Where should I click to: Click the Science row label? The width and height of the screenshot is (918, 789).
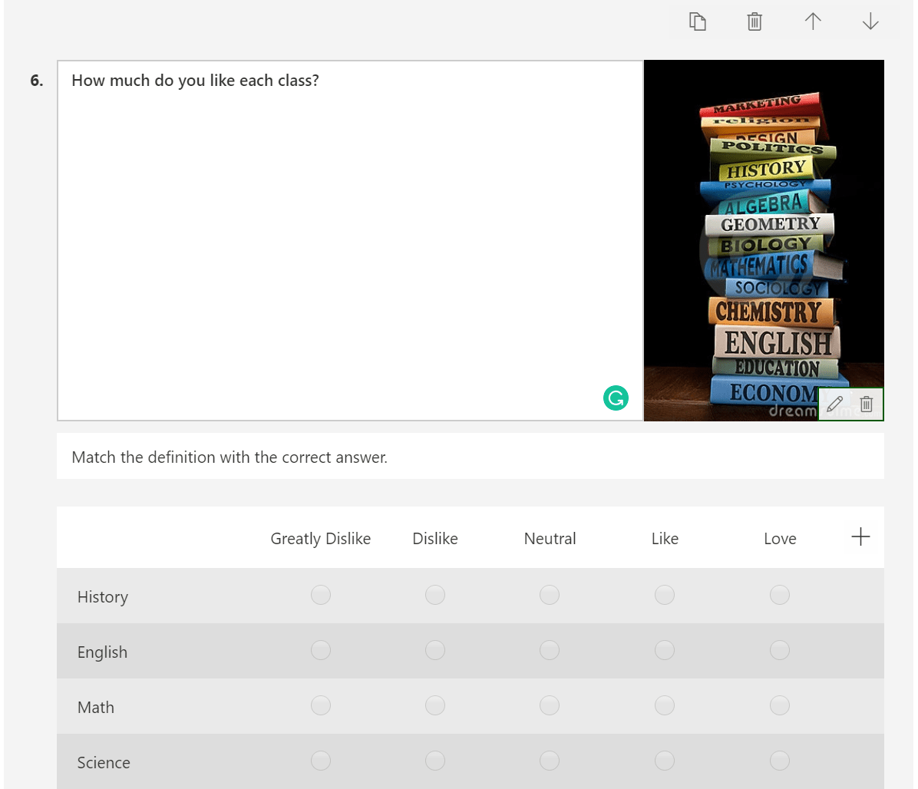pos(104,763)
